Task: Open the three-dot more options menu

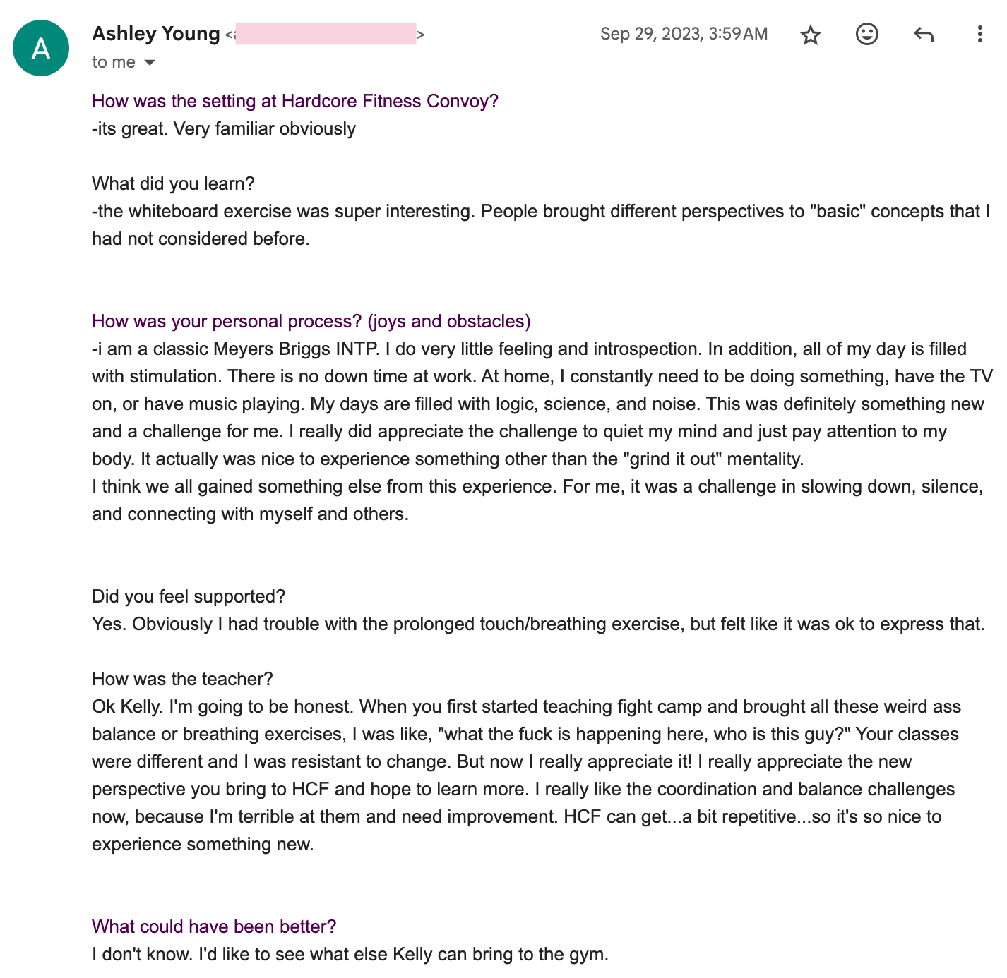Action: [979, 34]
